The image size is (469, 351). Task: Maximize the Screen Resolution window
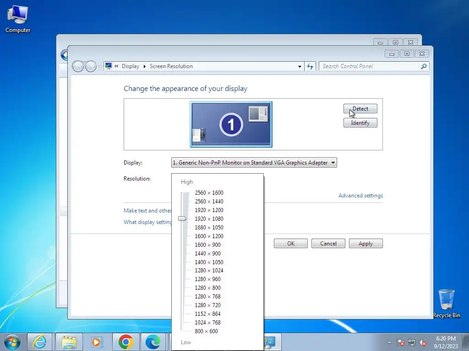coord(407,54)
